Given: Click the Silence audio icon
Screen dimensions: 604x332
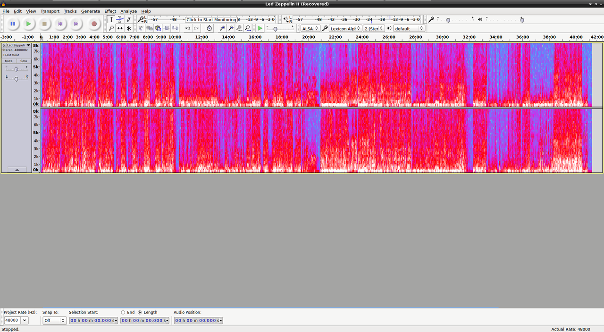Looking at the screenshot, I should [175, 28].
